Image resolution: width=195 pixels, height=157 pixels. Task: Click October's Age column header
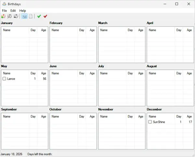(91, 117)
